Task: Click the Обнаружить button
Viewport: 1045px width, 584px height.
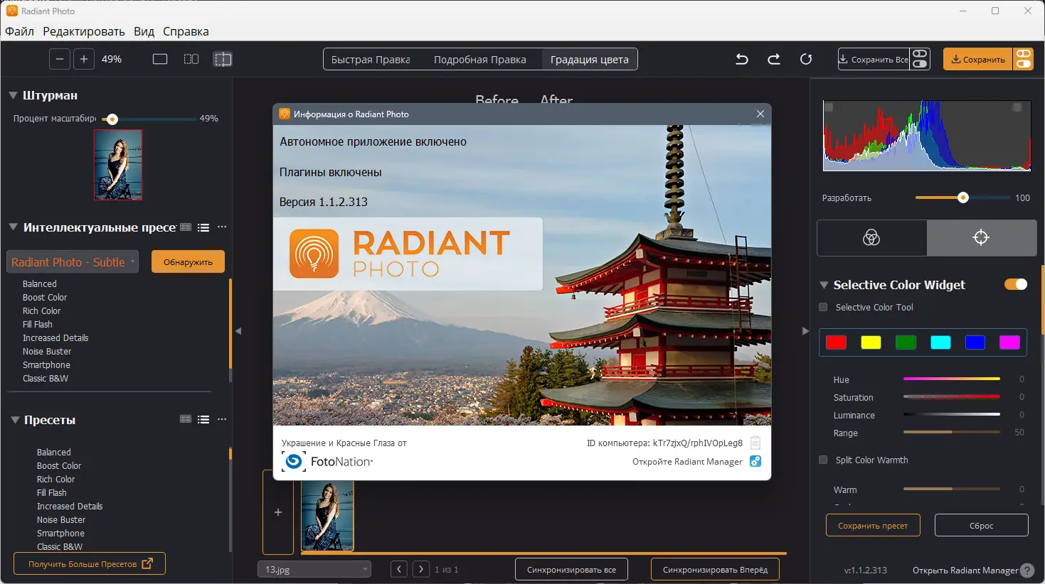Action: point(188,262)
